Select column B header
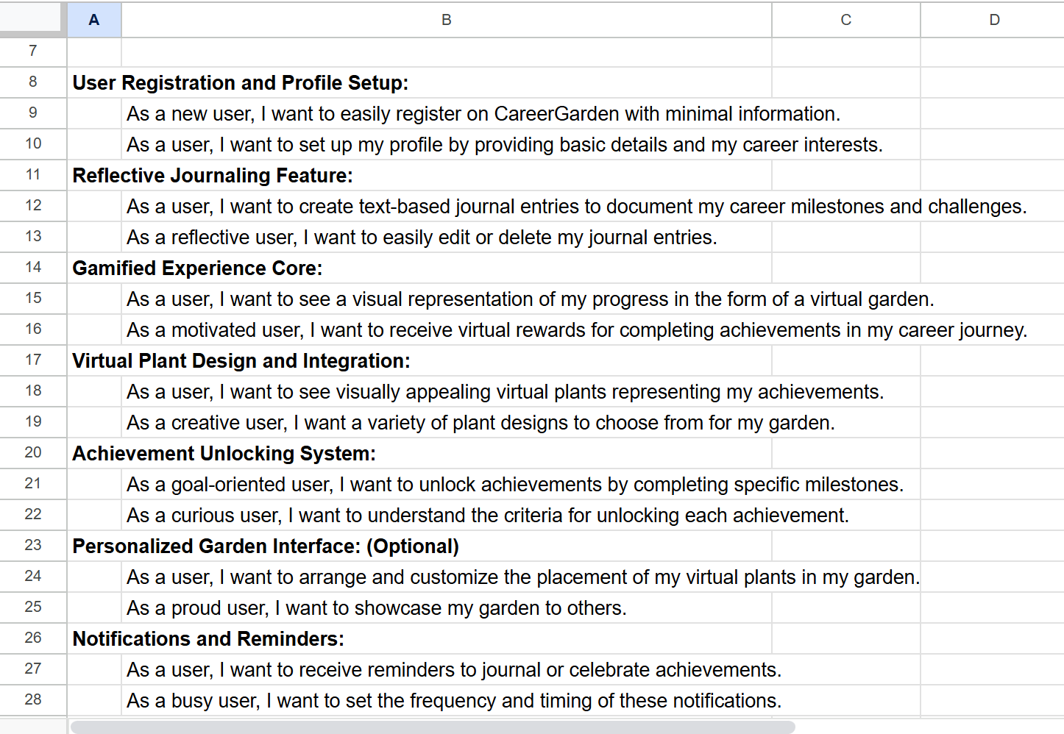This screenshot has width=1064, height=734. point(447,20)
